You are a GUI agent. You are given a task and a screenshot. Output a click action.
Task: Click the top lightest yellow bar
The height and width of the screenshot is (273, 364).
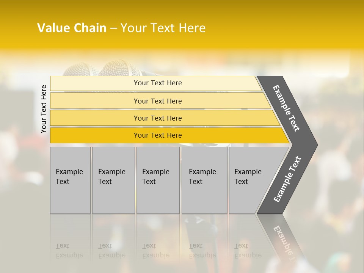(157, 83)
